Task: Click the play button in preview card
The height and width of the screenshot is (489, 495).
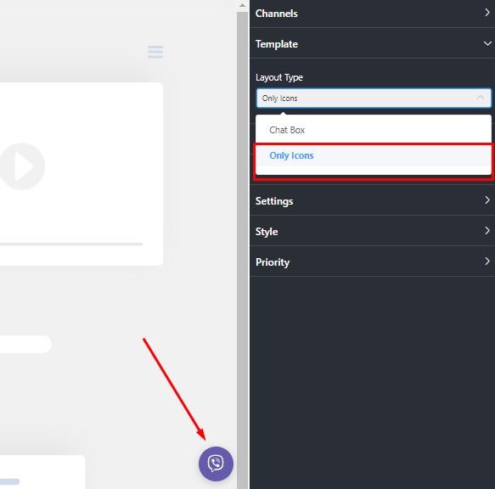Action: coord(21,166)
